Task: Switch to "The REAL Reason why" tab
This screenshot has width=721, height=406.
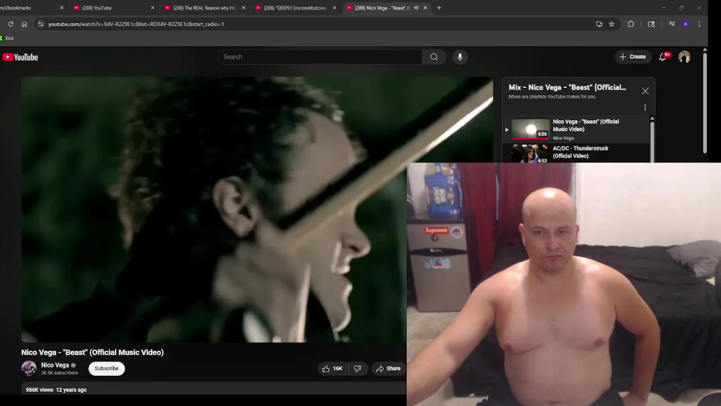Action: [204, 8]
